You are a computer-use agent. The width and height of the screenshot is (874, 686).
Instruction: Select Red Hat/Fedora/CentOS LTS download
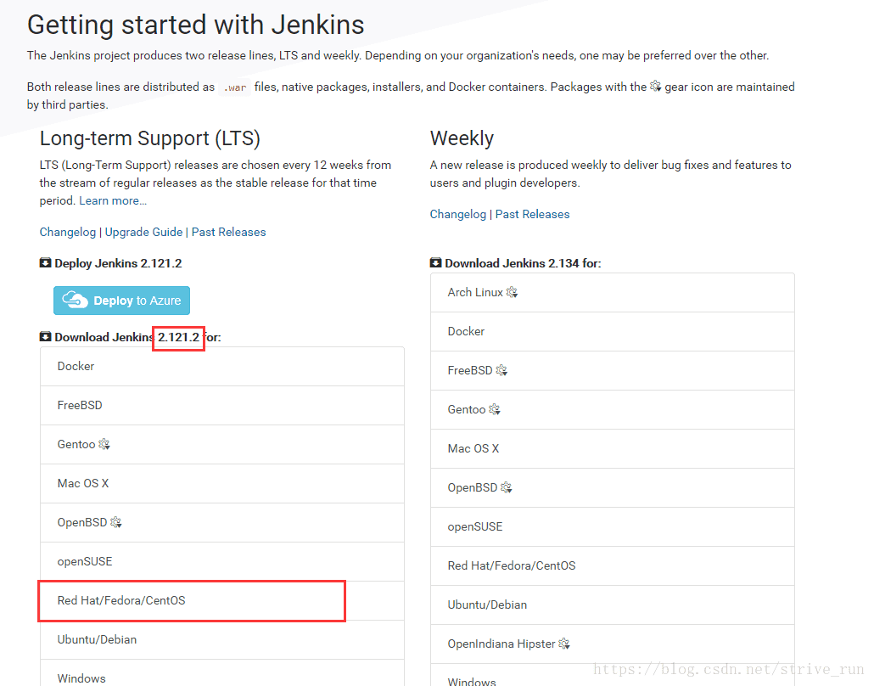click(121, 600)
